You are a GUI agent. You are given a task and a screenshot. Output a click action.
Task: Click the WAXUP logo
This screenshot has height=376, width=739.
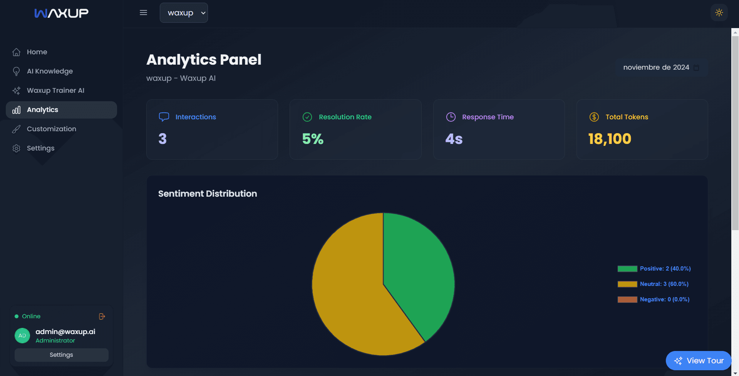pos(62,13)
